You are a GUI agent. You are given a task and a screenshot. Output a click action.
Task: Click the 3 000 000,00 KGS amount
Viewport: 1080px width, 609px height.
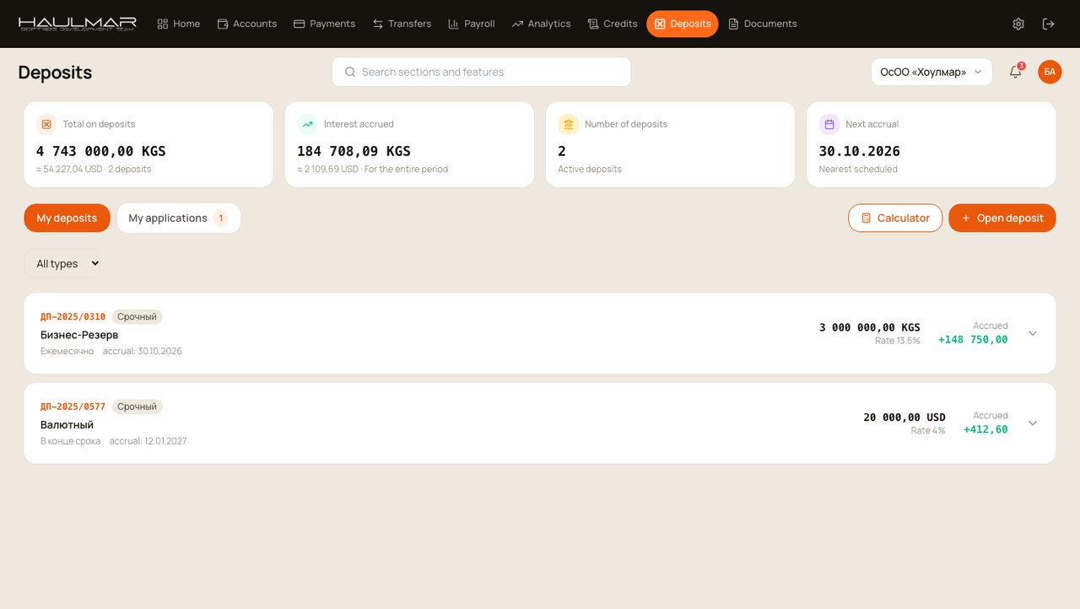click(x=870, y=327)
